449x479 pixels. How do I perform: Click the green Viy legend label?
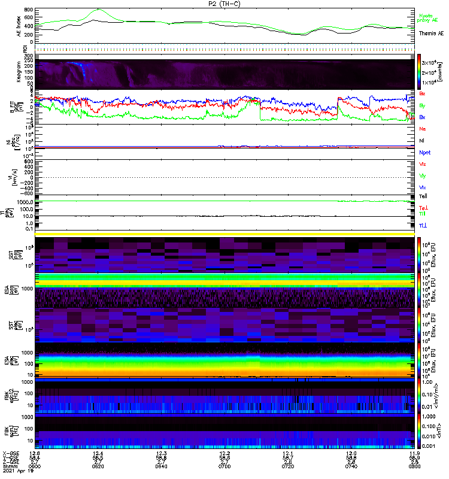click(x=423, y=176)
